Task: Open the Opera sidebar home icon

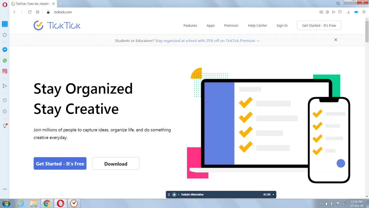Action: point(5,24)
